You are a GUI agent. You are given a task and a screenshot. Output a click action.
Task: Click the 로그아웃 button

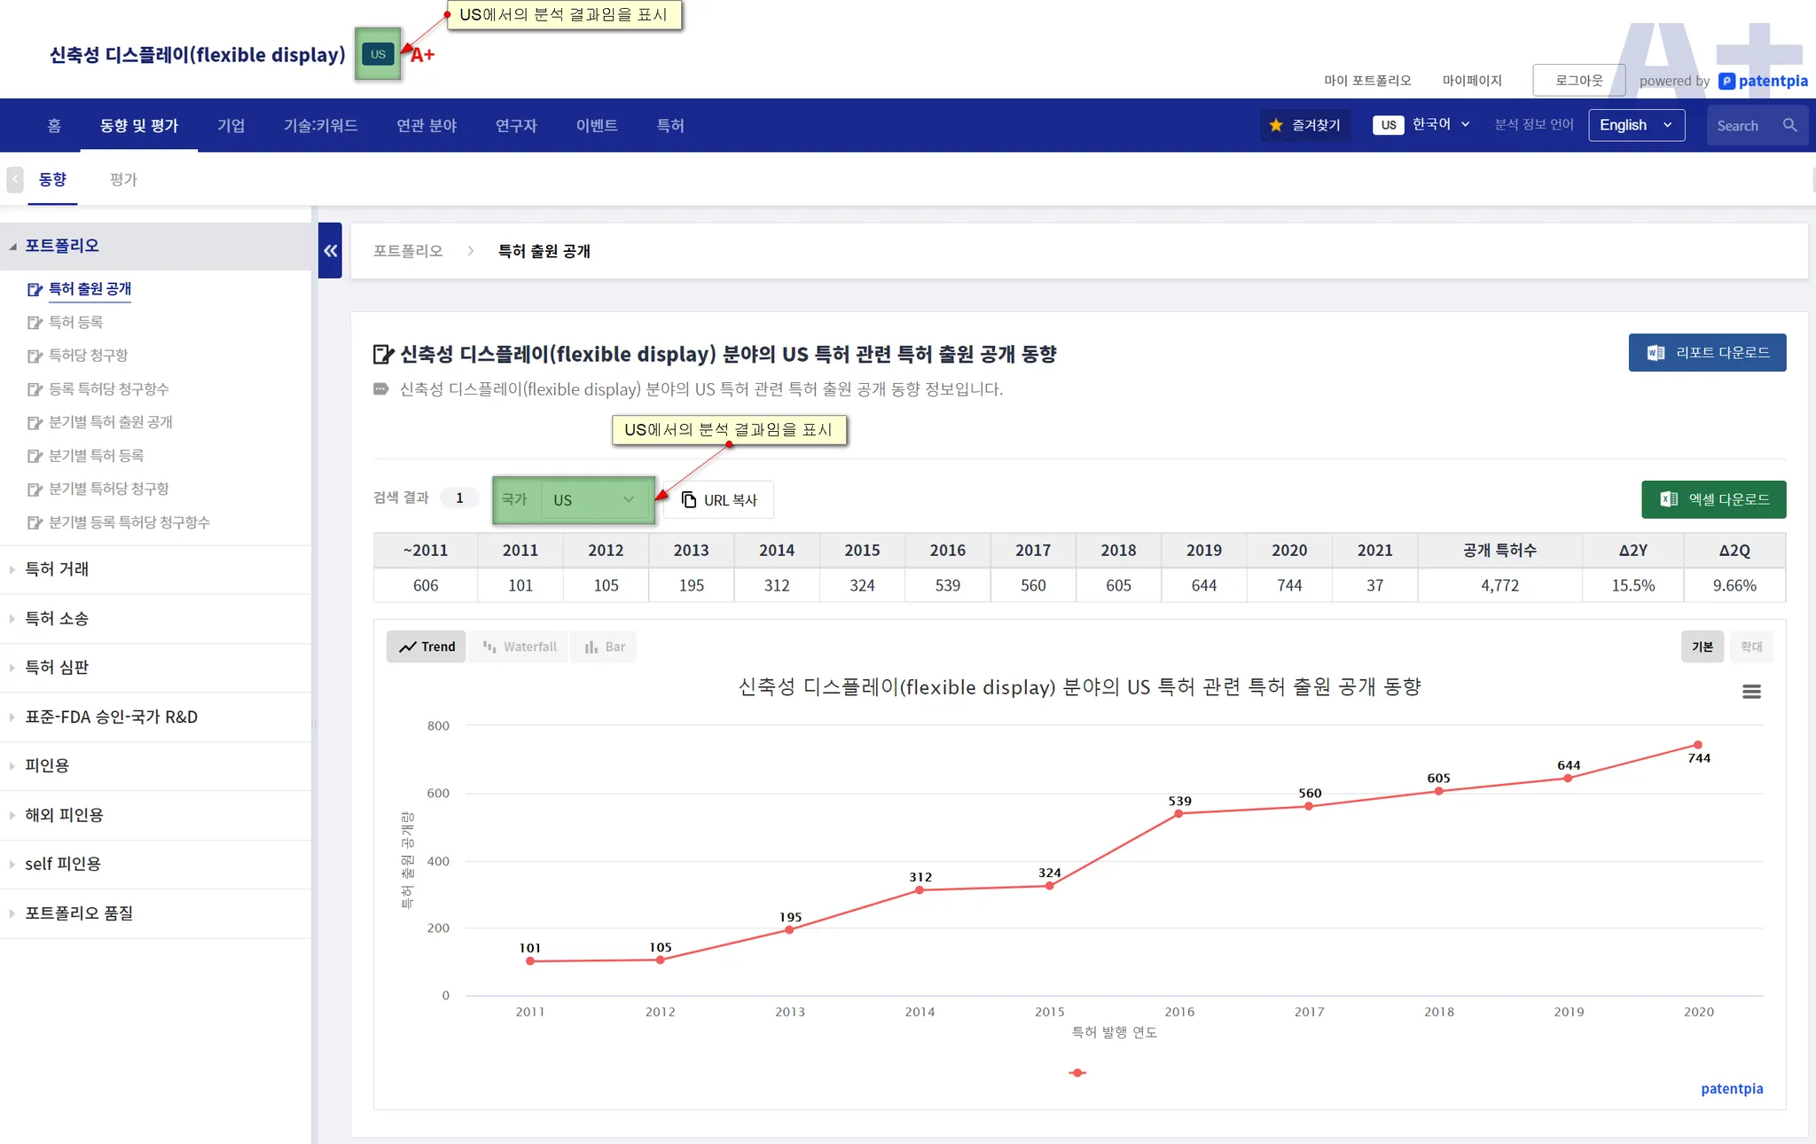(1578, 80)
